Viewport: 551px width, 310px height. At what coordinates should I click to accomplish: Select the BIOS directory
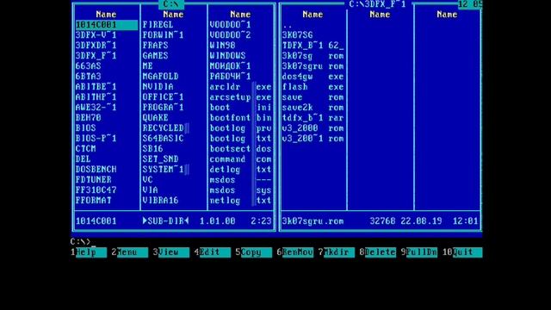click(85, 128)
